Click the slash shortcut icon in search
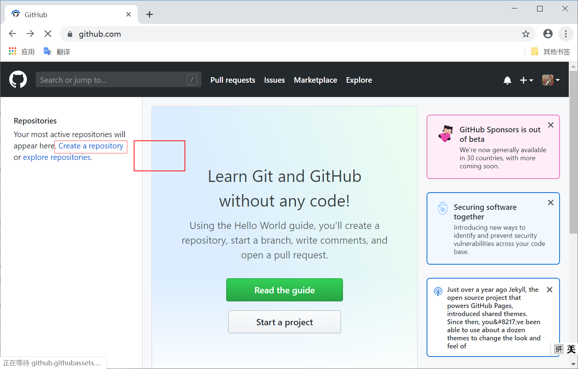Screen dimensions: 578x369 (x=192, y=79)
